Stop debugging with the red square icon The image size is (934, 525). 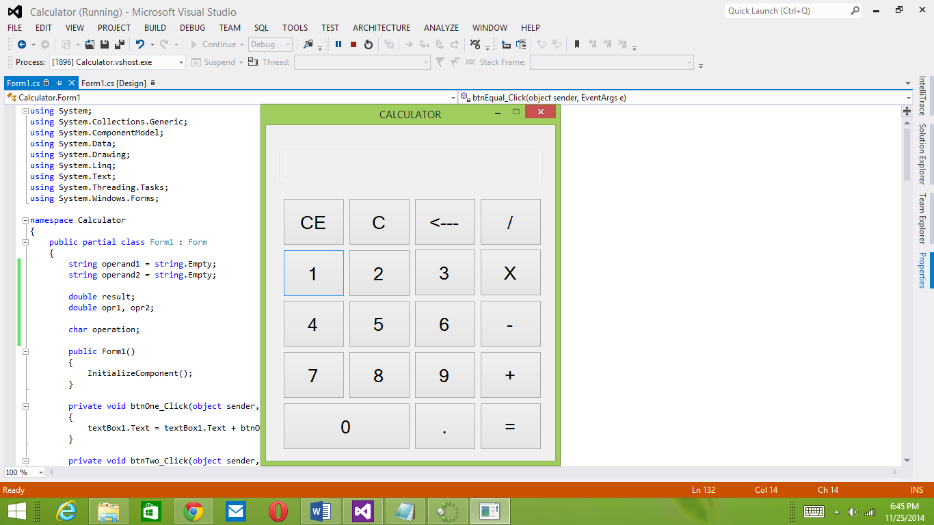[353, 44]
